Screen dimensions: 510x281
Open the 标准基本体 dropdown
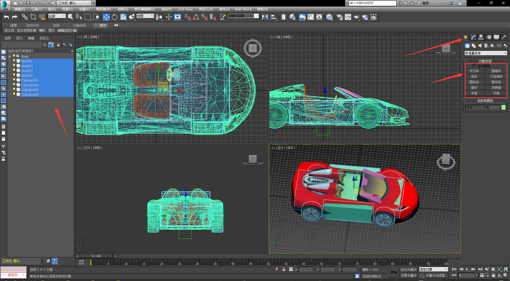486,53
